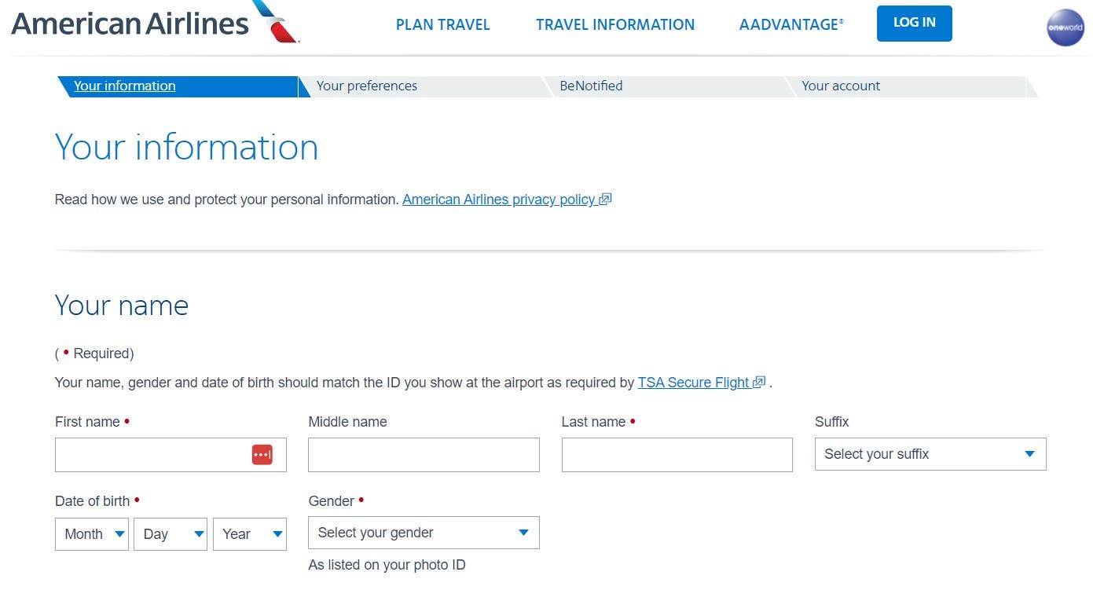The width and height of the screenshot is (1093, 590).
Task: Click into the Middle name field
Action: point(424,455)
